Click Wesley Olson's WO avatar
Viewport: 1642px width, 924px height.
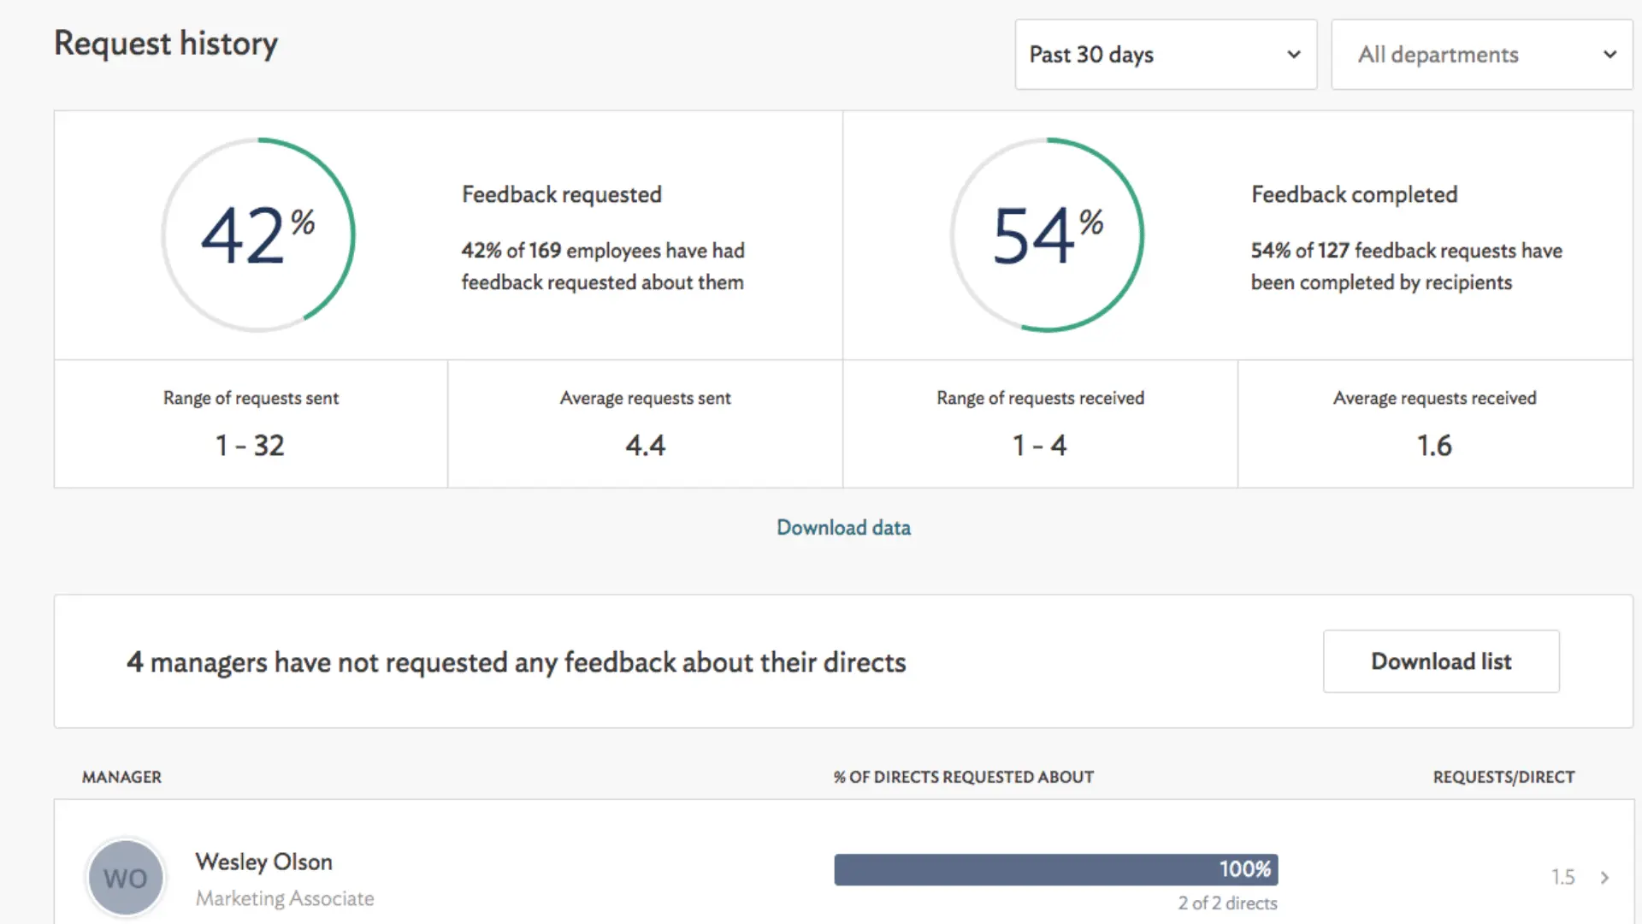pyautogui.click(x=126, y=878)
